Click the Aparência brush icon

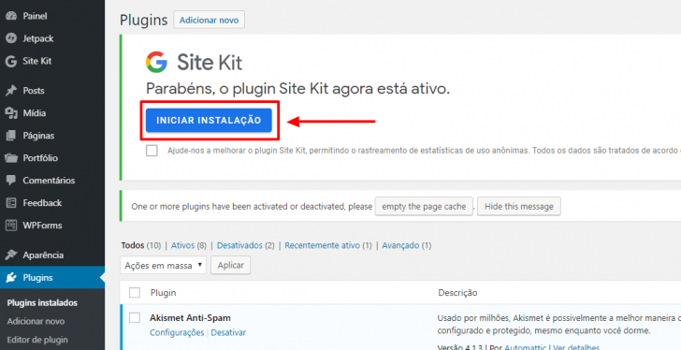[x=11, y=255]
